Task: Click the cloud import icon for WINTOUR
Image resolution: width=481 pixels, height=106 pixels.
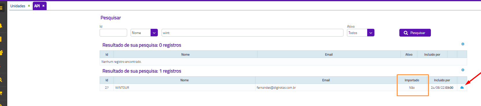Action: click(462, 88)
